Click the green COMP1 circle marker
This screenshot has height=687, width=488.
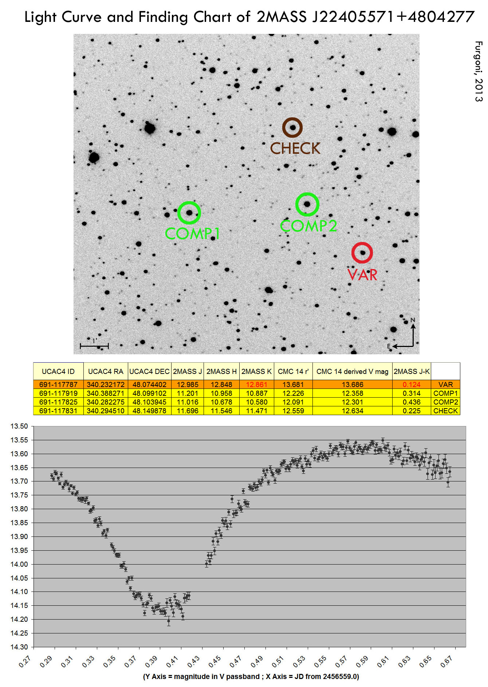click(189, 212)
